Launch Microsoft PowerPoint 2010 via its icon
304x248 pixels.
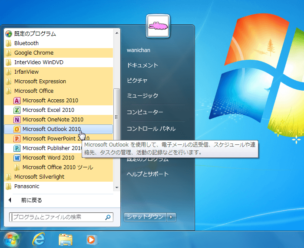click(x=17, y=139)
